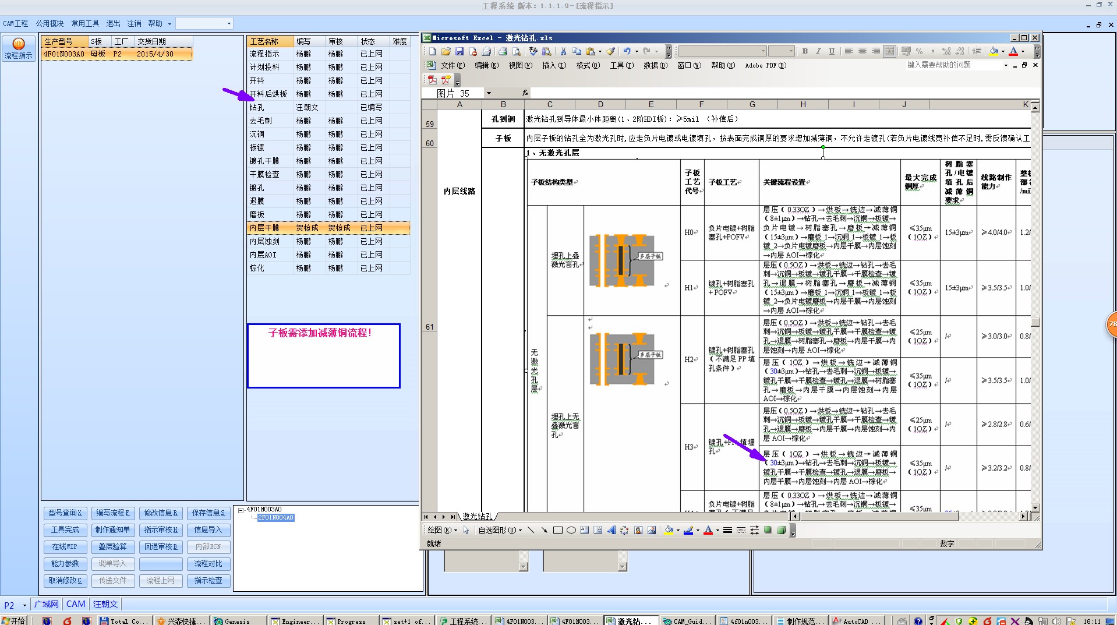Toggle Italic formatting in Excel
This screenshot has height=625, width=1117.
[x=818, y=51]
